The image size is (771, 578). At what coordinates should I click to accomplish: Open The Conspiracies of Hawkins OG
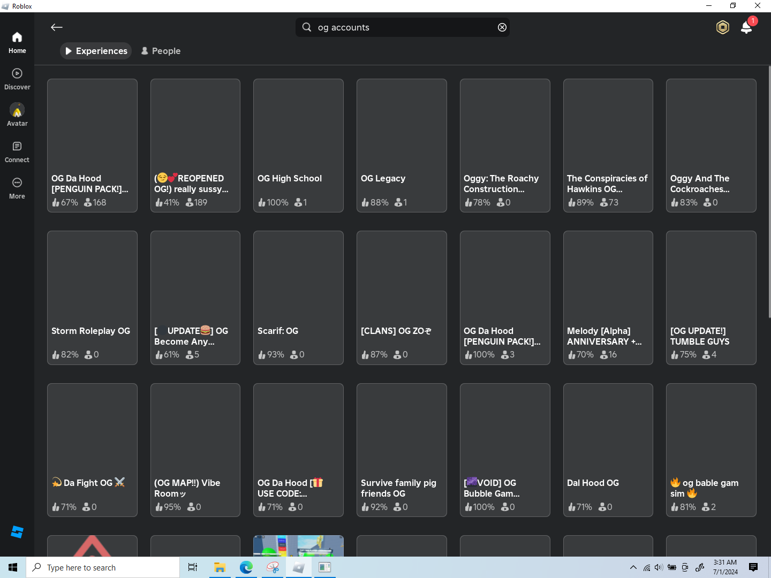[x=608, y=146]
